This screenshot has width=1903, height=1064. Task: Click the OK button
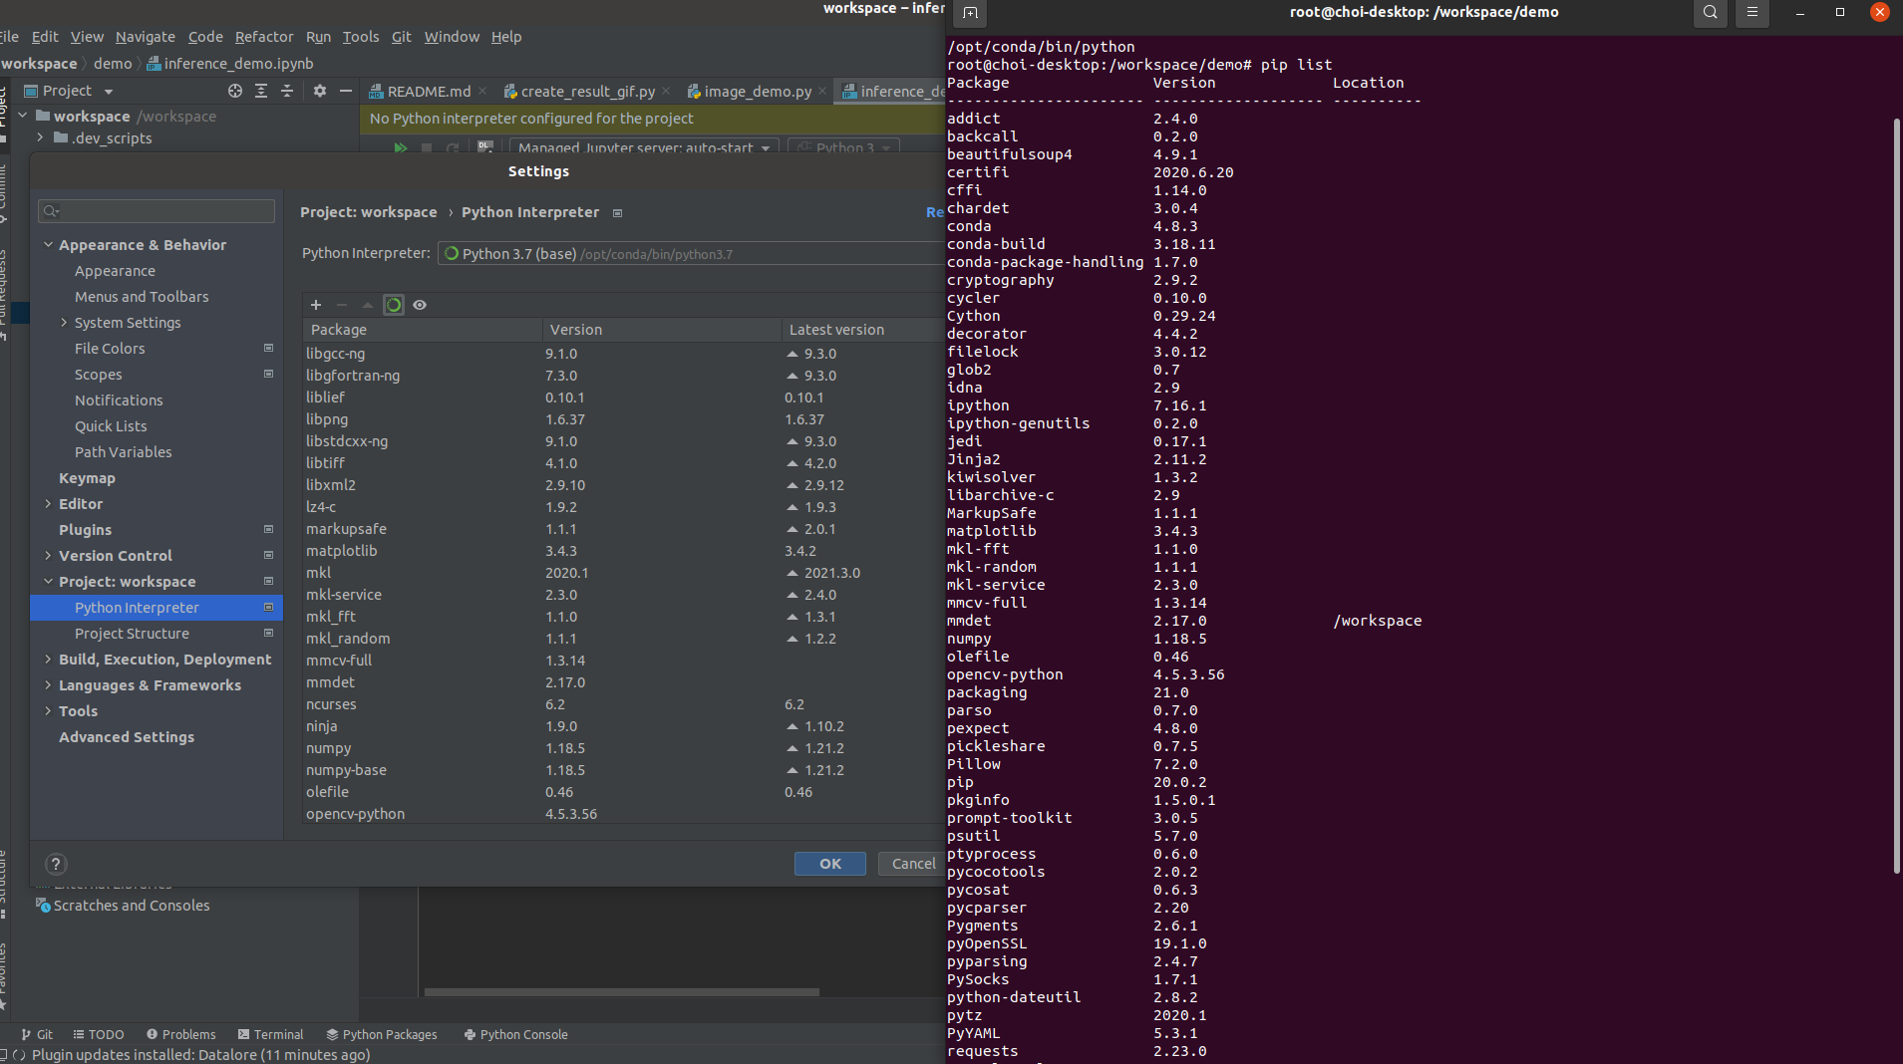point(830,864)
